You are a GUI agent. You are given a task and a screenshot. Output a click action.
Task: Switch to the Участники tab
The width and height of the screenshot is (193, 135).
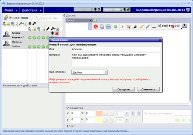[x=17, y=18]
